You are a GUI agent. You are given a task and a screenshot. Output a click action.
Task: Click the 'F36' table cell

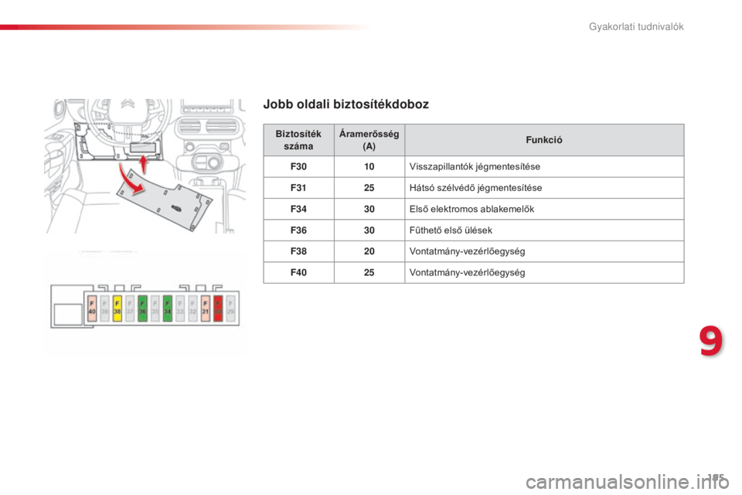298,230
